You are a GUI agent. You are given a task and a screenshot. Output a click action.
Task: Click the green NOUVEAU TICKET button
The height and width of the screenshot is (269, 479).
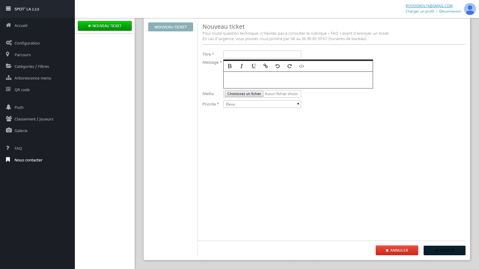[104, 26]
